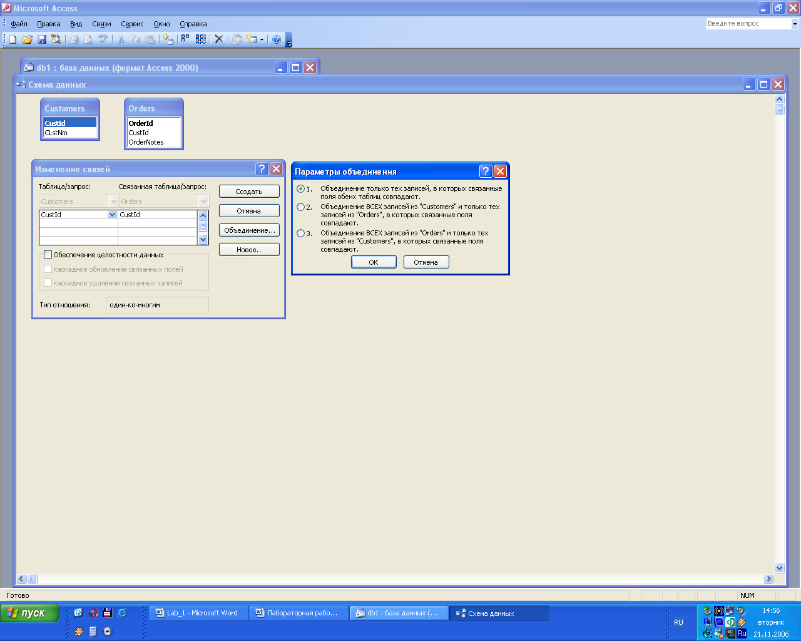Image resolution: width=801 pixels, height=641 pixels.
Task: Click Show All Relationships icon
Action: pyautogui.click(x=201, y=39)
